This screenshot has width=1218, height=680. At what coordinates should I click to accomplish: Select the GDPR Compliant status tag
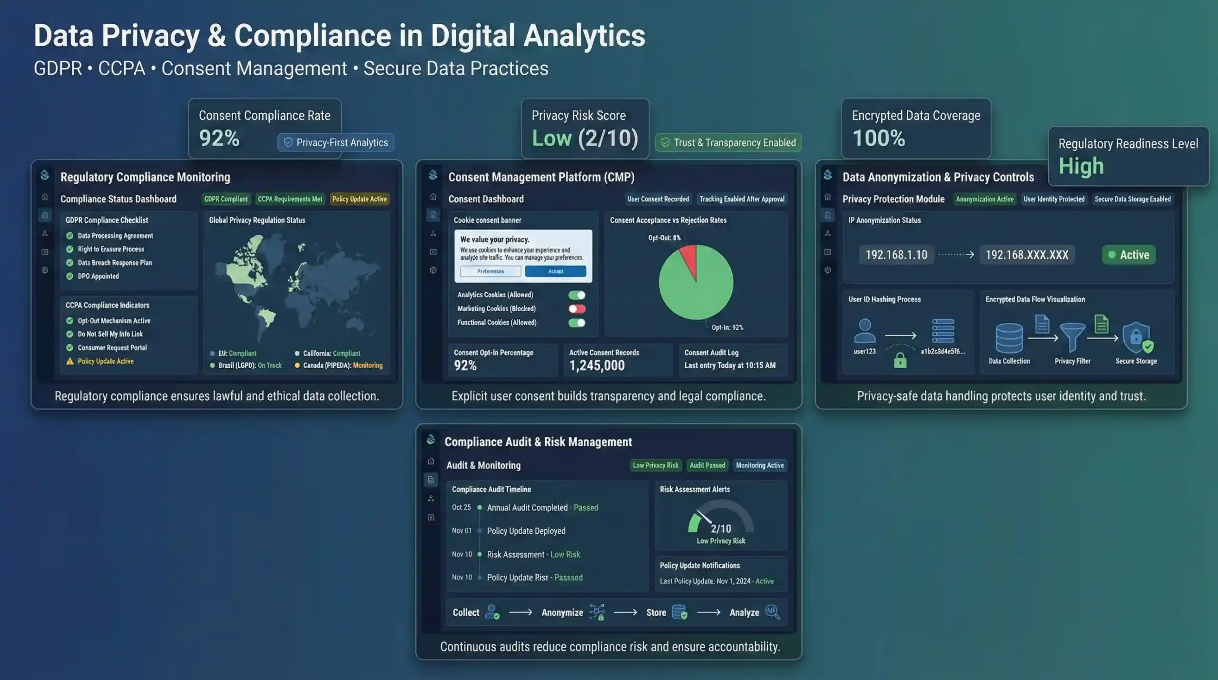click(x=226, y=199)
